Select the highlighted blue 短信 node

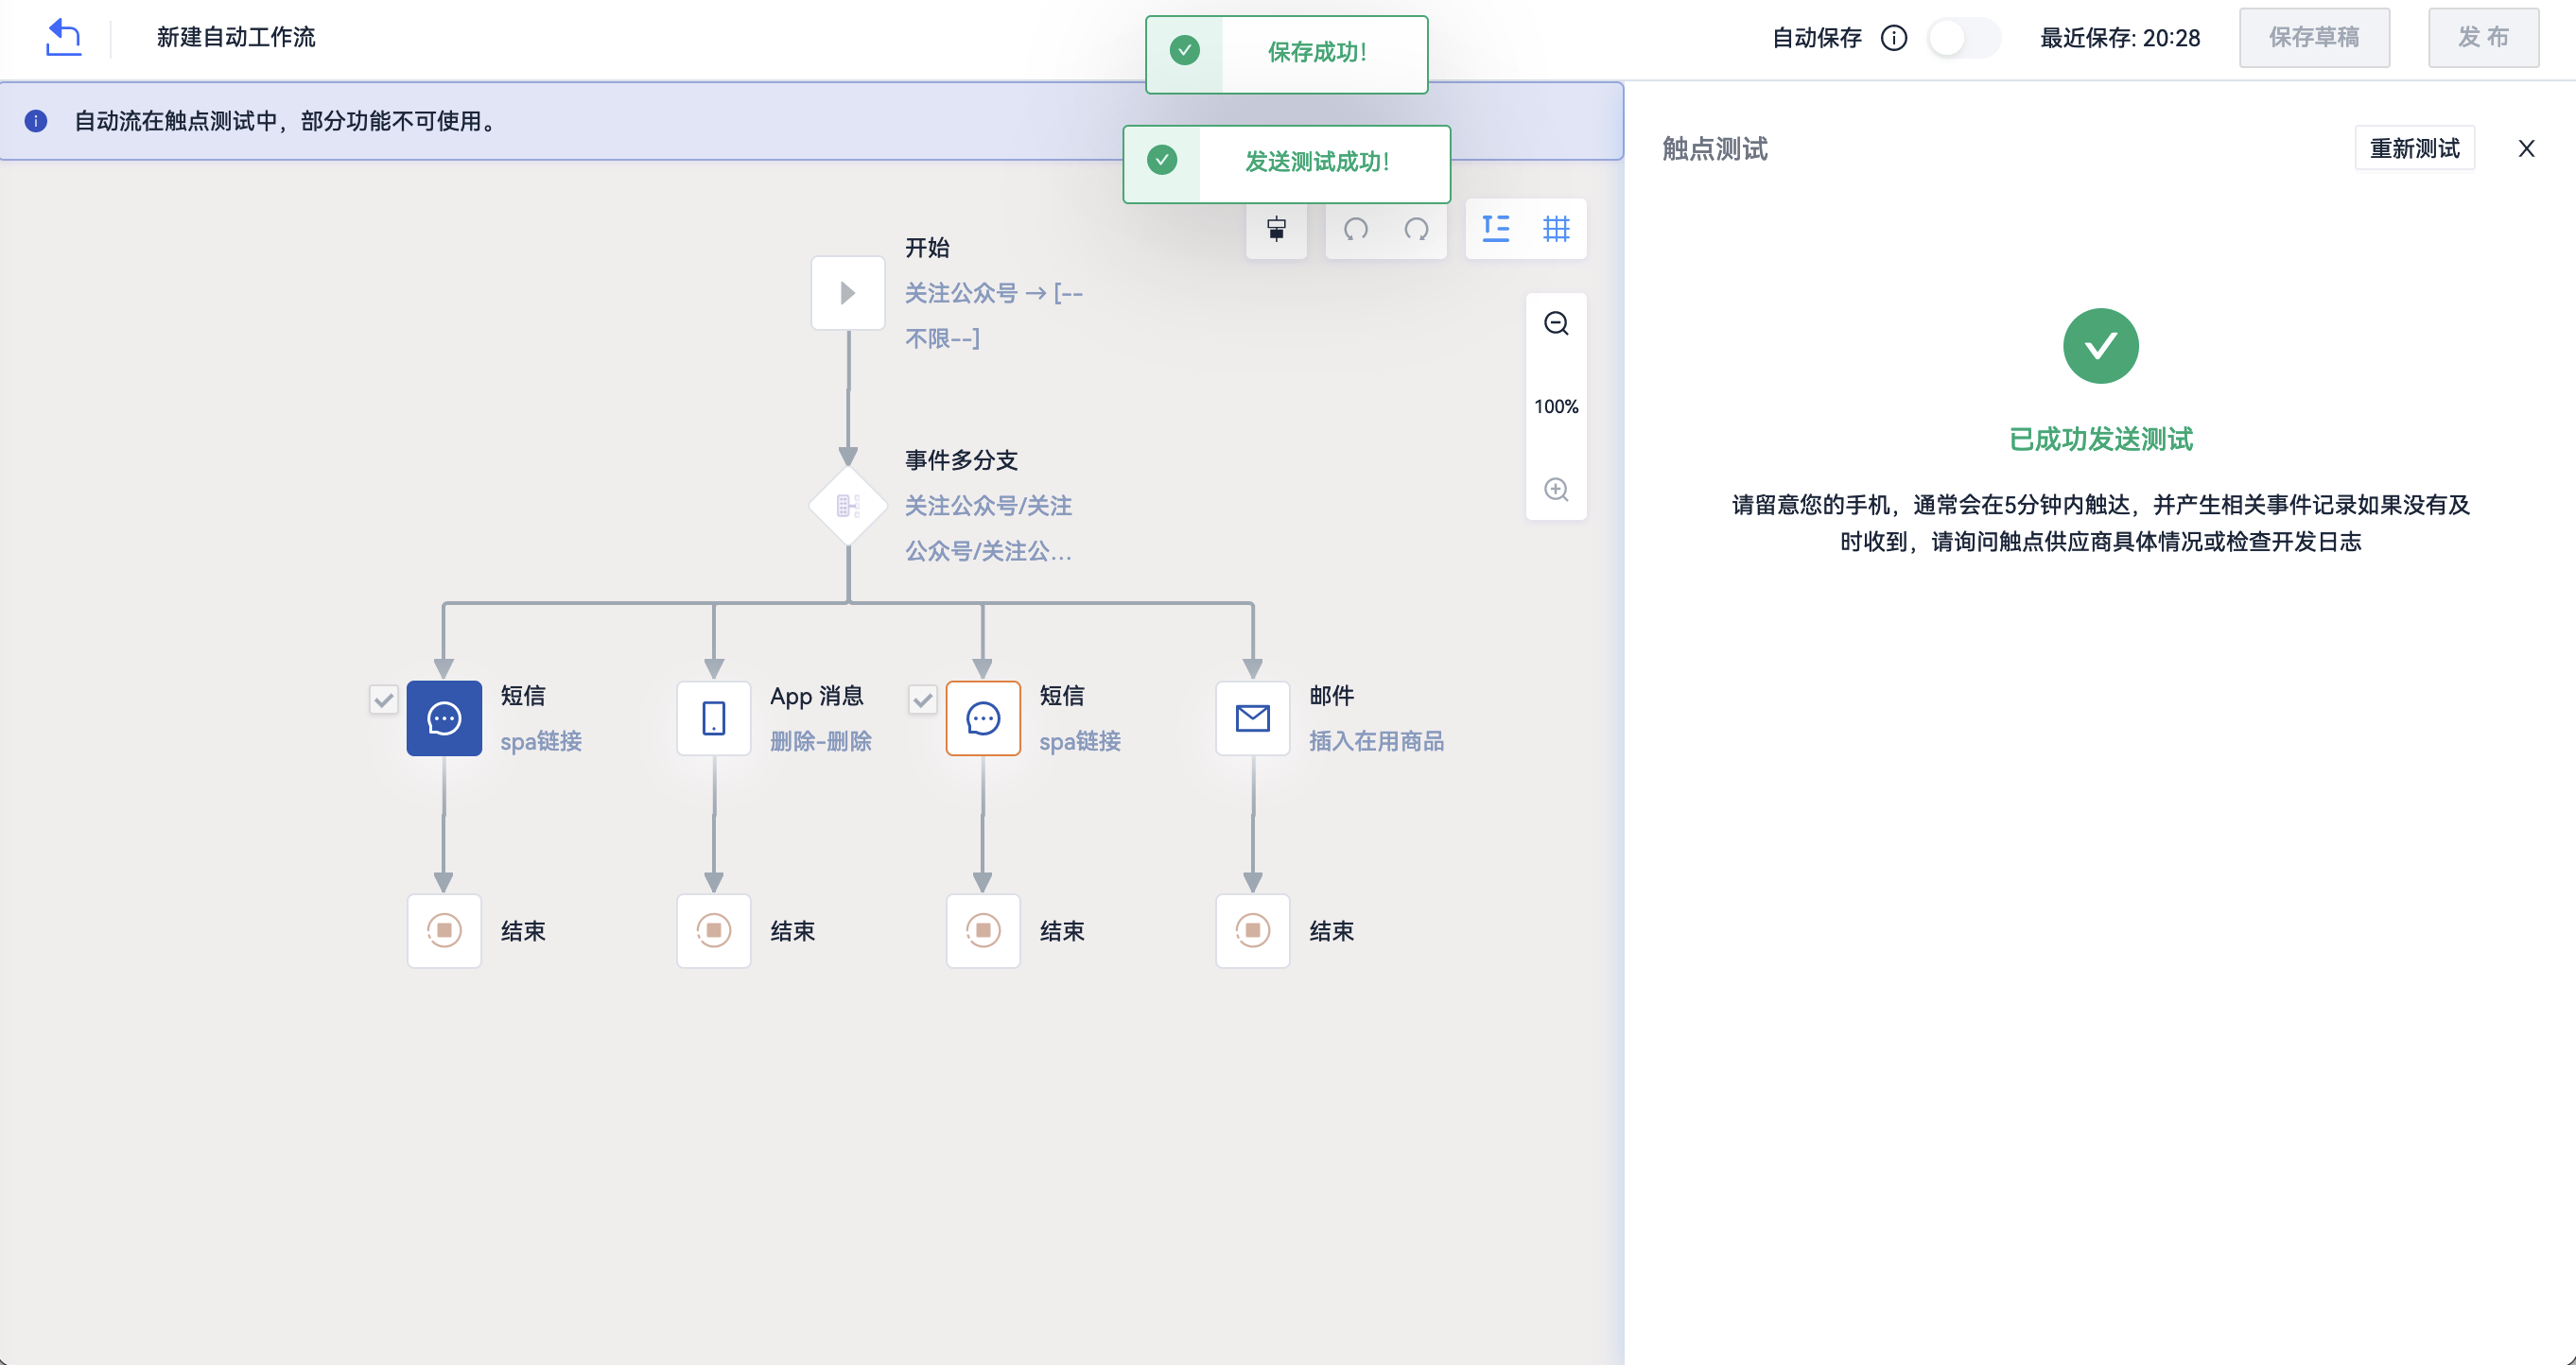[x=444, y=717]
